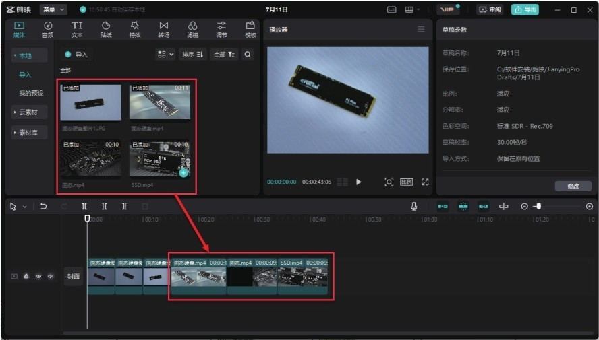Hide the main track with eye icon
Screen dimensions: 599x340
click(x=38, y=276)
